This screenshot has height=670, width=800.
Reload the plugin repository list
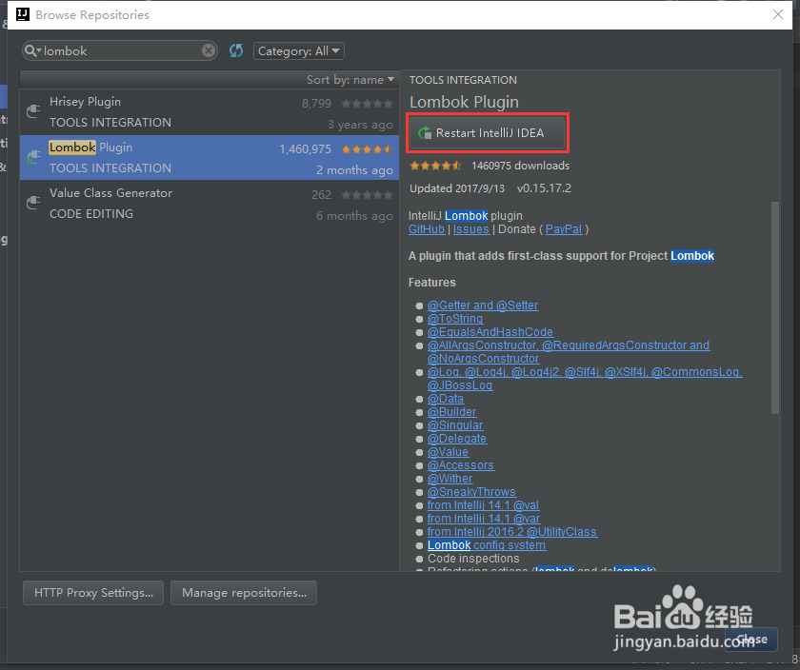pos(236,50)
